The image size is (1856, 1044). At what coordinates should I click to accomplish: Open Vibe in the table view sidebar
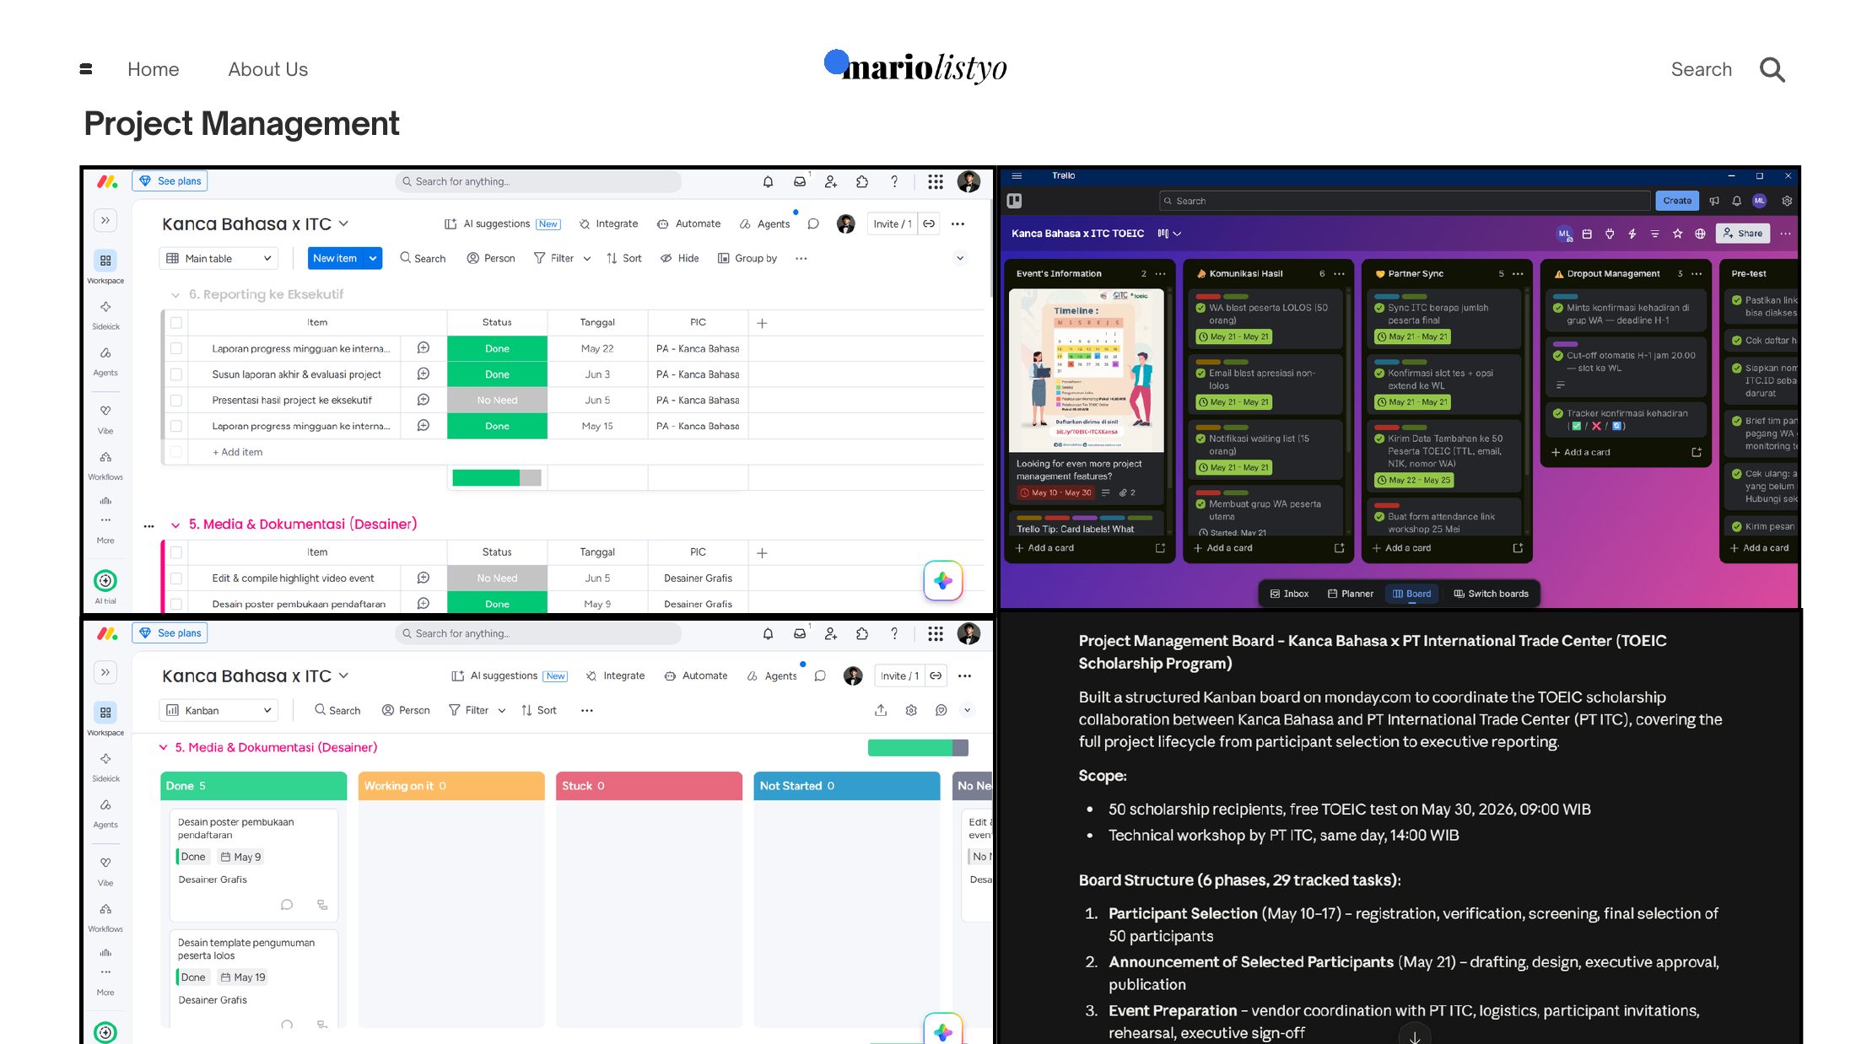tap(105, 418)
